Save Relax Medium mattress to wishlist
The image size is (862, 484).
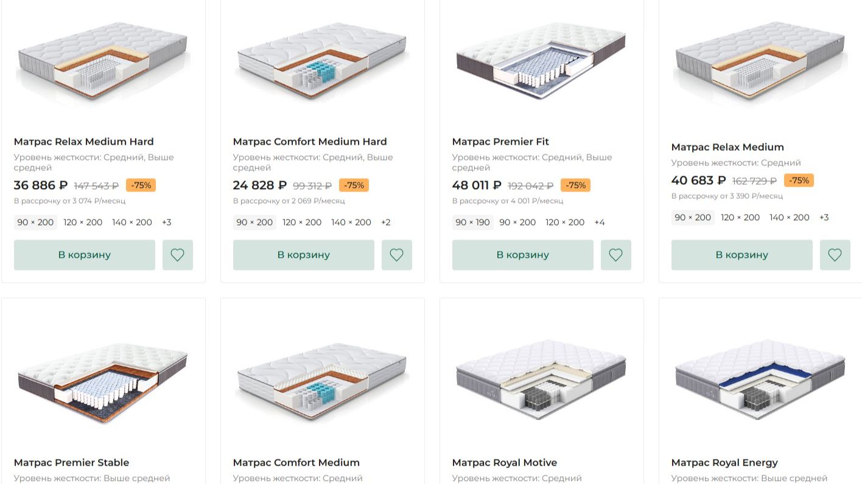click(x=835, y=255)
